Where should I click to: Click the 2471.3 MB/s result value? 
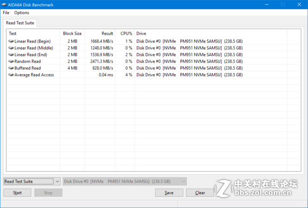click(x=102, y=61)
